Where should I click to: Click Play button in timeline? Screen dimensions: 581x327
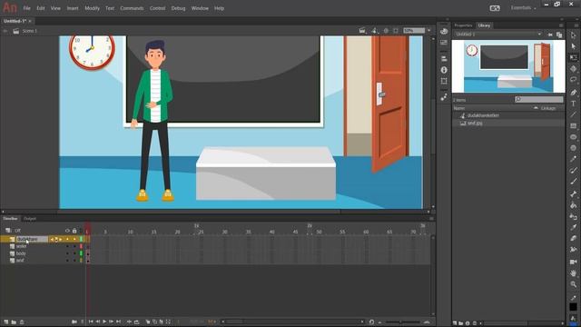click(x=104, y=322)
